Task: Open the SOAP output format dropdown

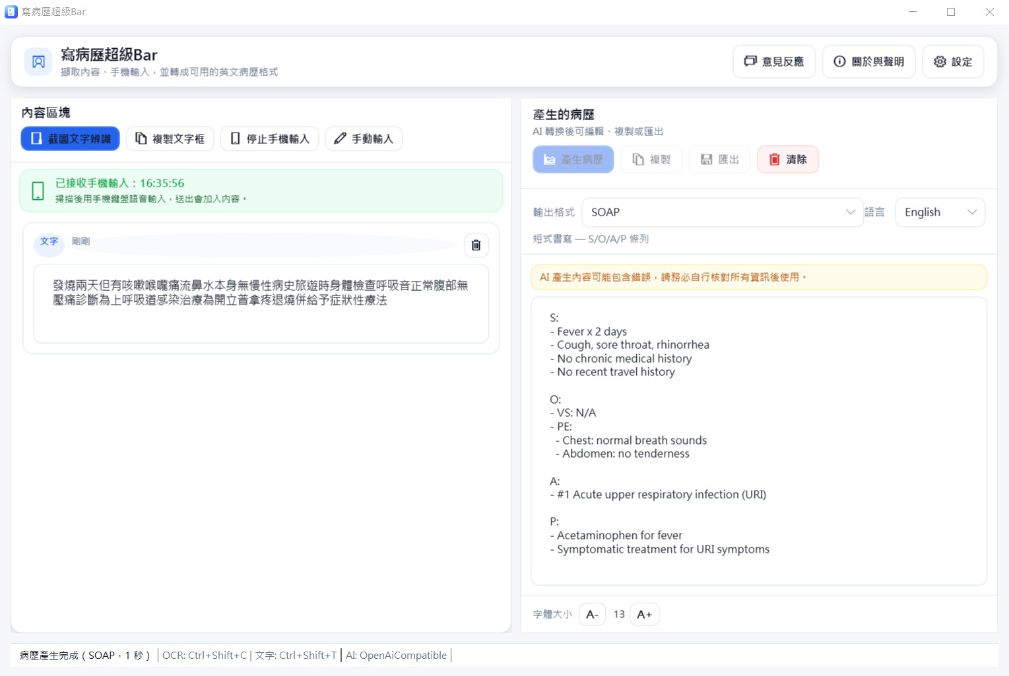Action: [723, 212]
